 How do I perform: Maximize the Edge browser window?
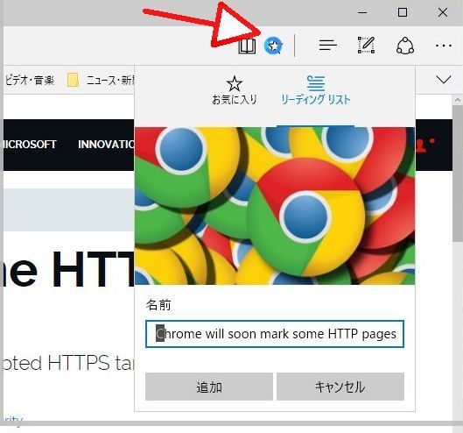pyautogui.click(x=403, y=12)
